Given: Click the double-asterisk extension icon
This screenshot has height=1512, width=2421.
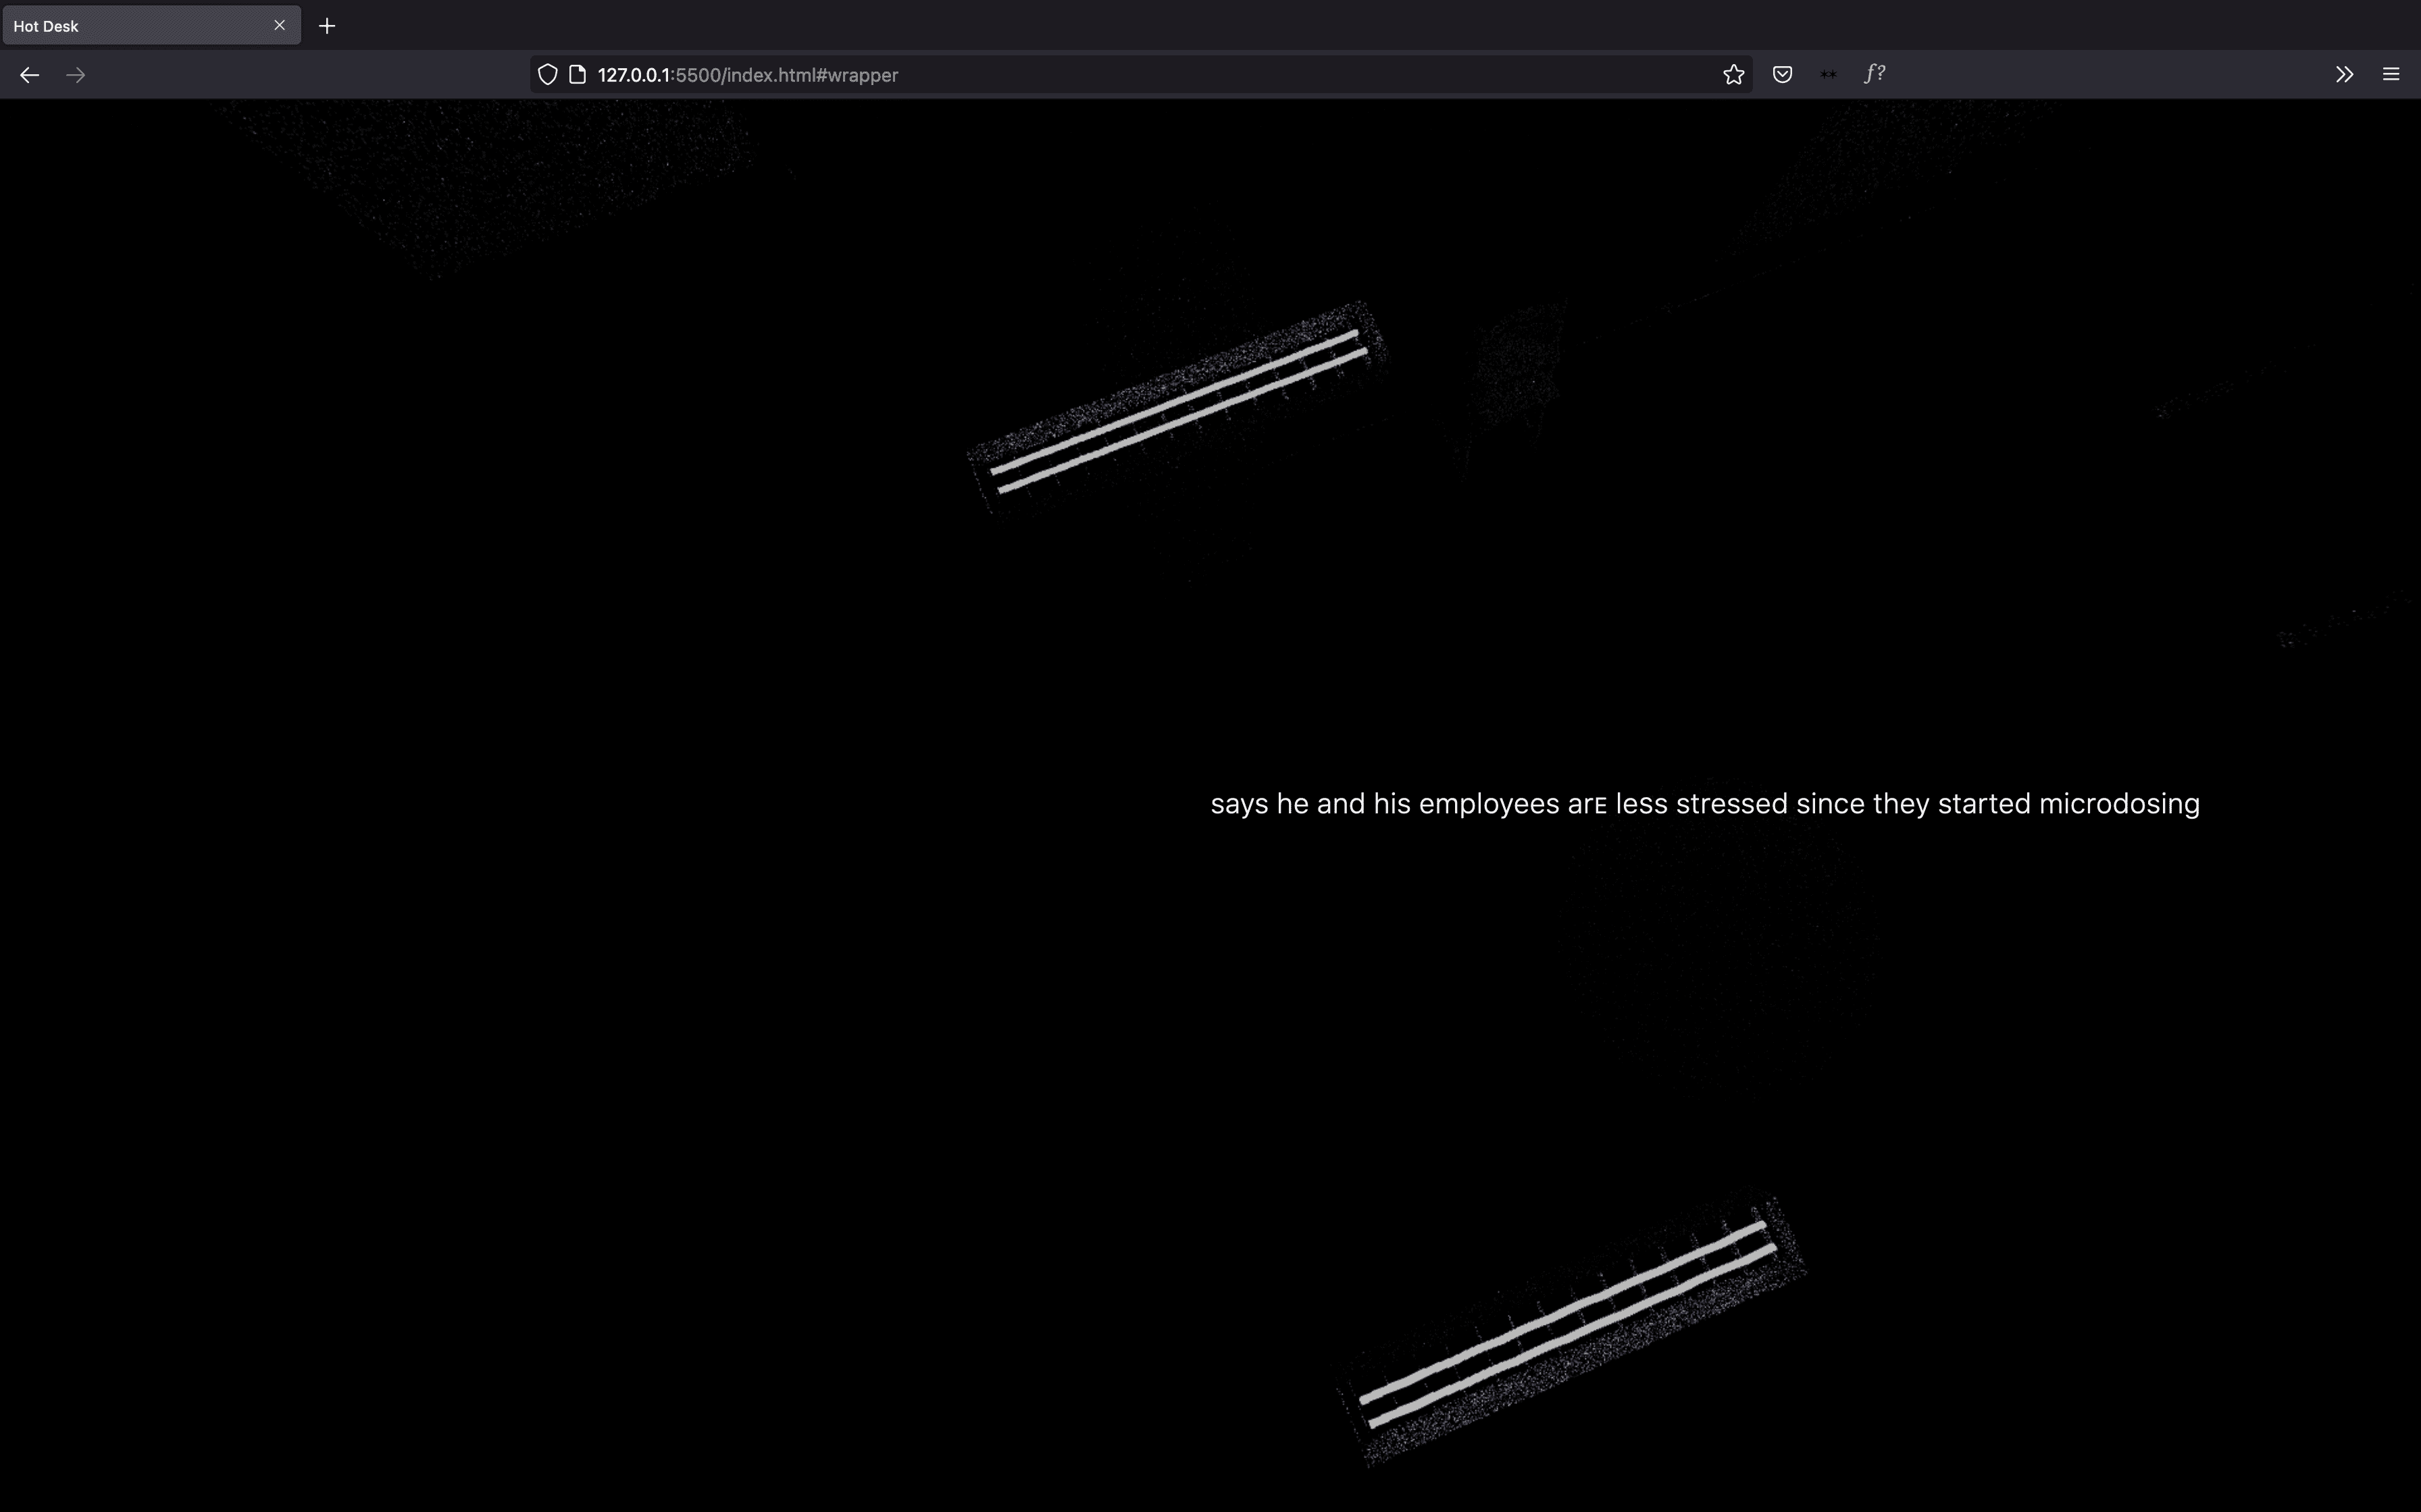Looking at the screenshot, I should 1829,75.
